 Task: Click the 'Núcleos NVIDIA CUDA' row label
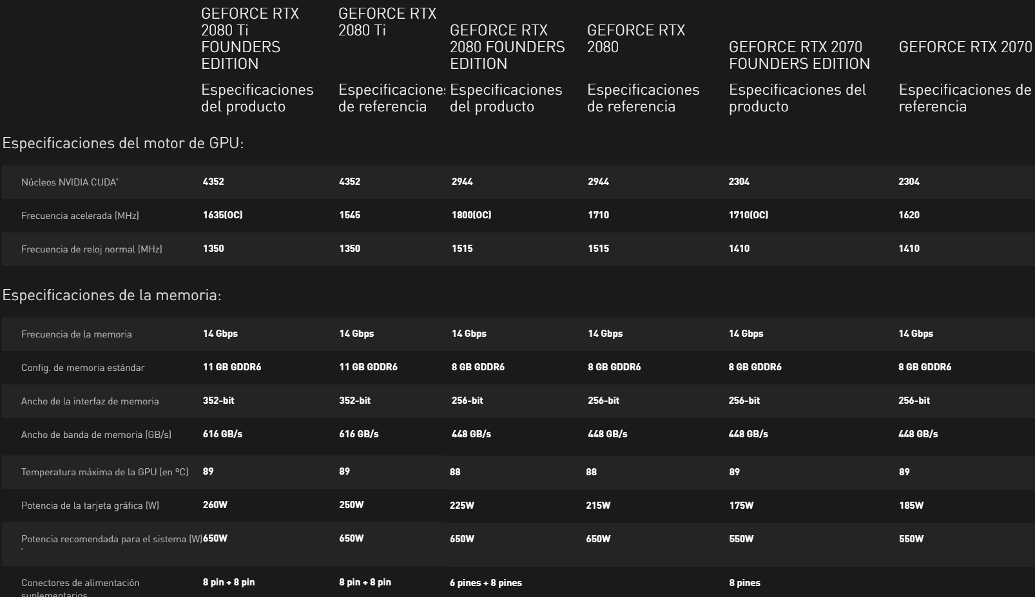pyautogui.click(x=70, y=182)
